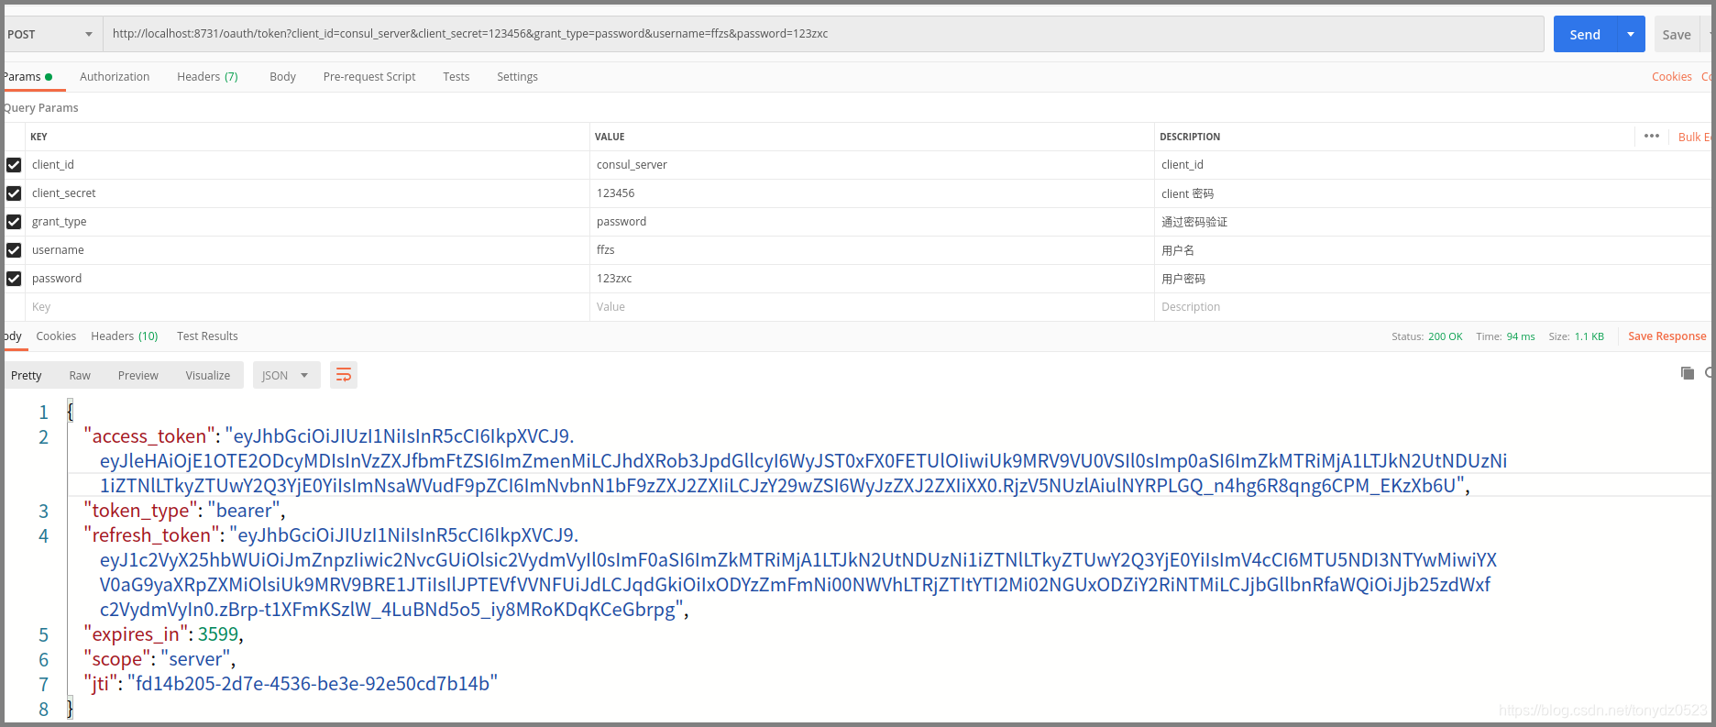
Task: Click the username key cell
Action: coord(307,250)
